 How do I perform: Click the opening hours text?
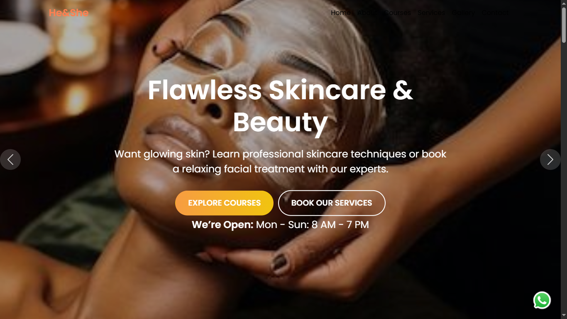click(x=280, y=225)
